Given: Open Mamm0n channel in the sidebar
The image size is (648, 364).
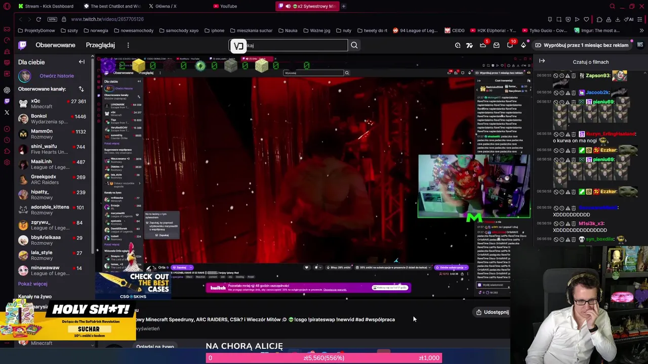Looking at the screenshot, I should tap(52, 134).
